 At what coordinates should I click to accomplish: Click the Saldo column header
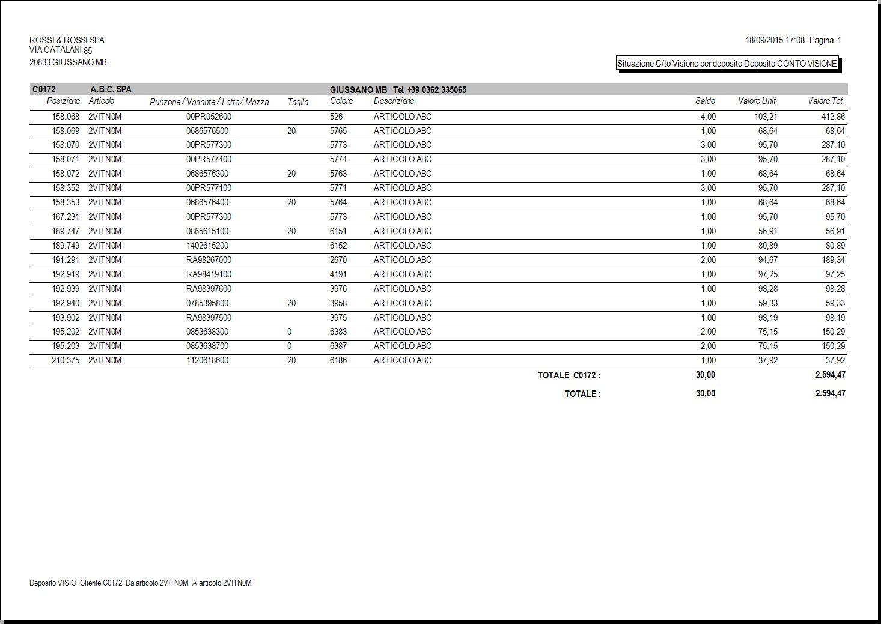point(705,101)
